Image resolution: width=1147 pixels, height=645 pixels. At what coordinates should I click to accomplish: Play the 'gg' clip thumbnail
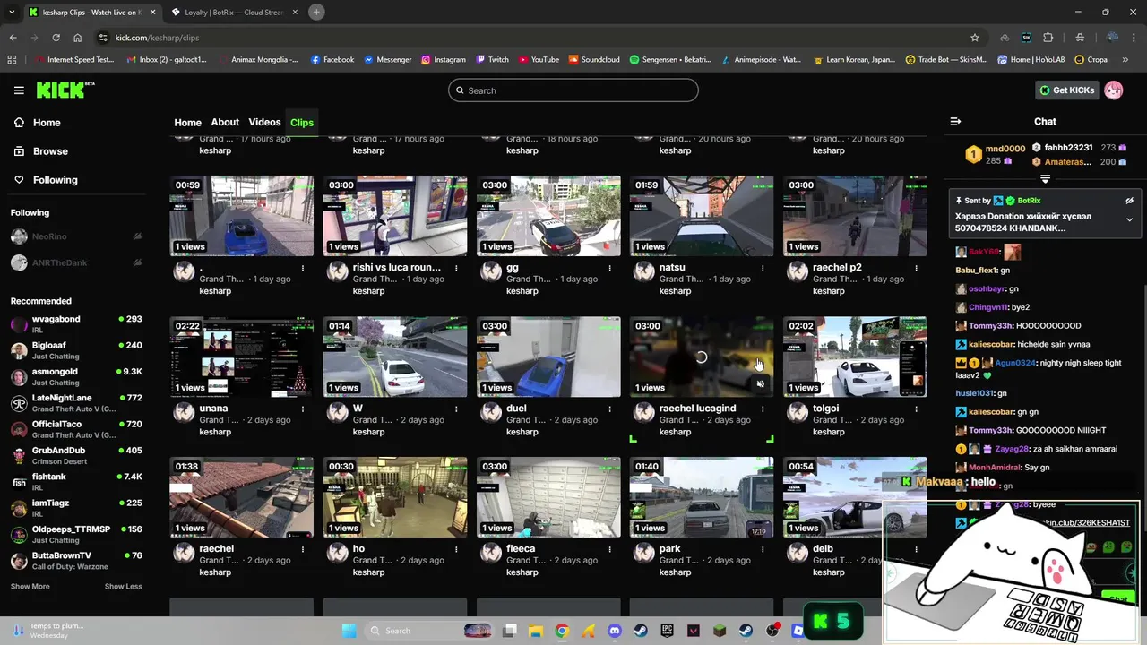(548, 216)
